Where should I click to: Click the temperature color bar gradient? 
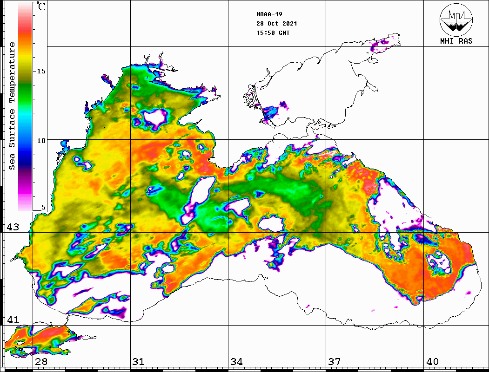click(x=25, y=107)
